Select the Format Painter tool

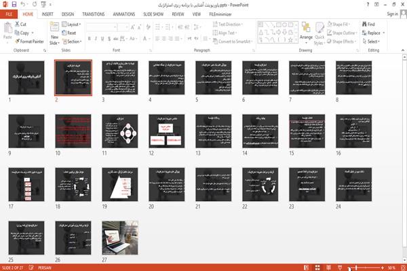[30, 41]
